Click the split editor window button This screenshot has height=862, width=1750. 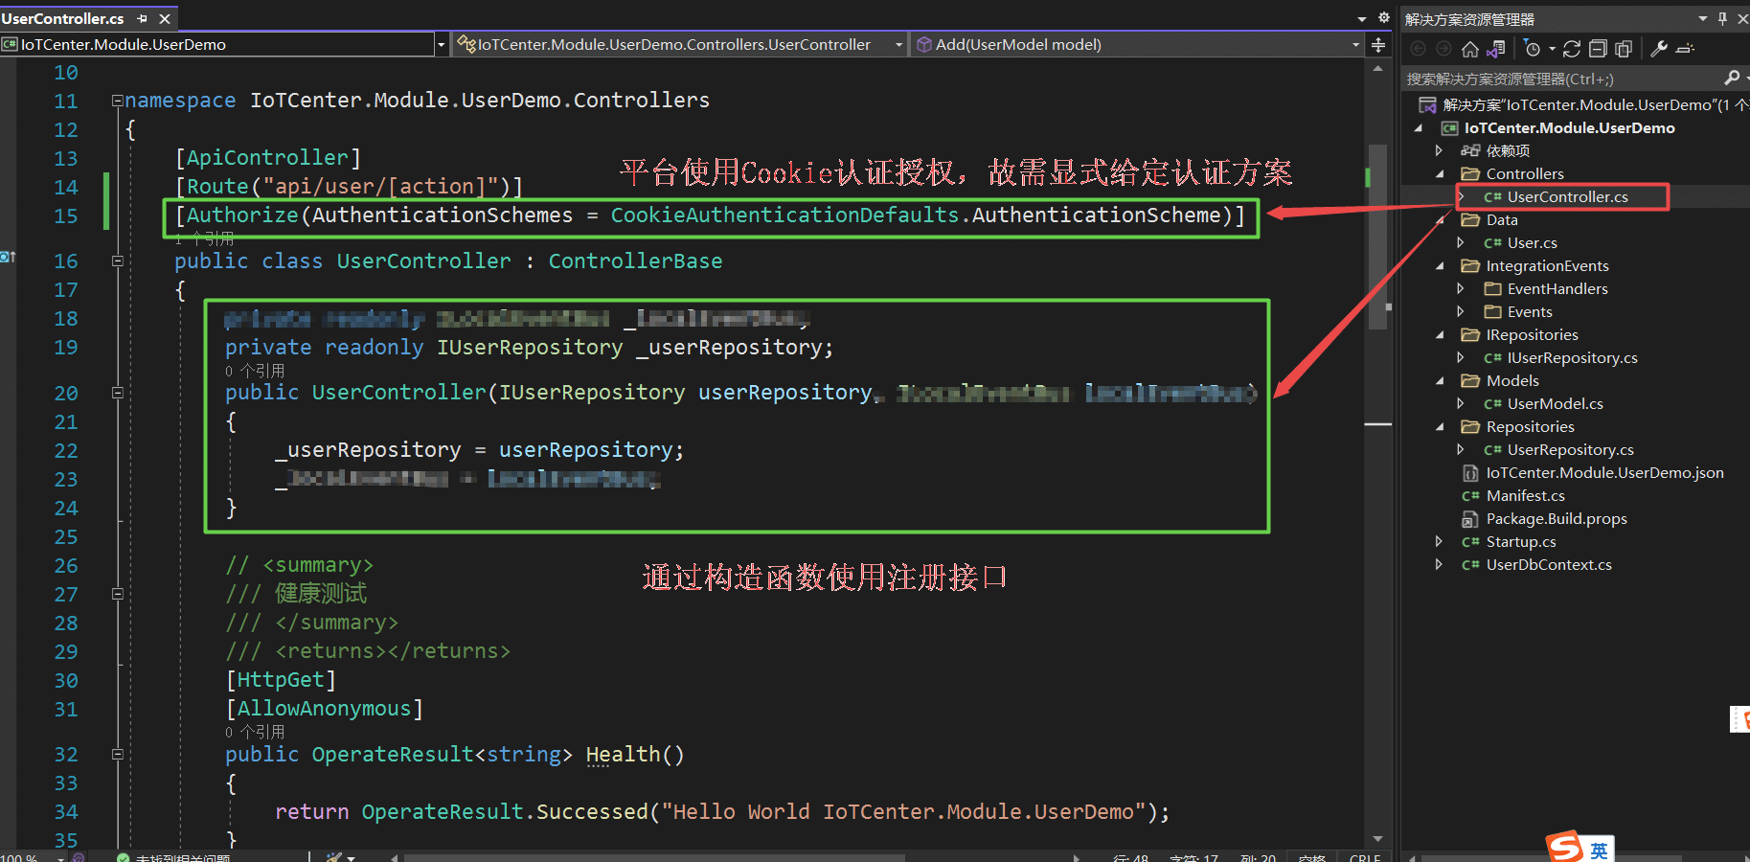coord(1378,45)
